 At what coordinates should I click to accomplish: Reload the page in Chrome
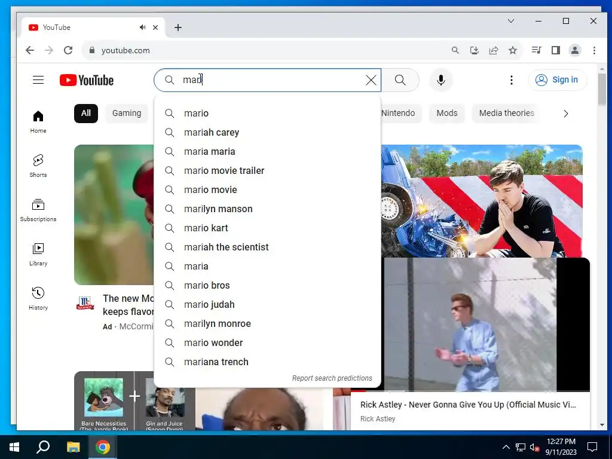[68, 50]
